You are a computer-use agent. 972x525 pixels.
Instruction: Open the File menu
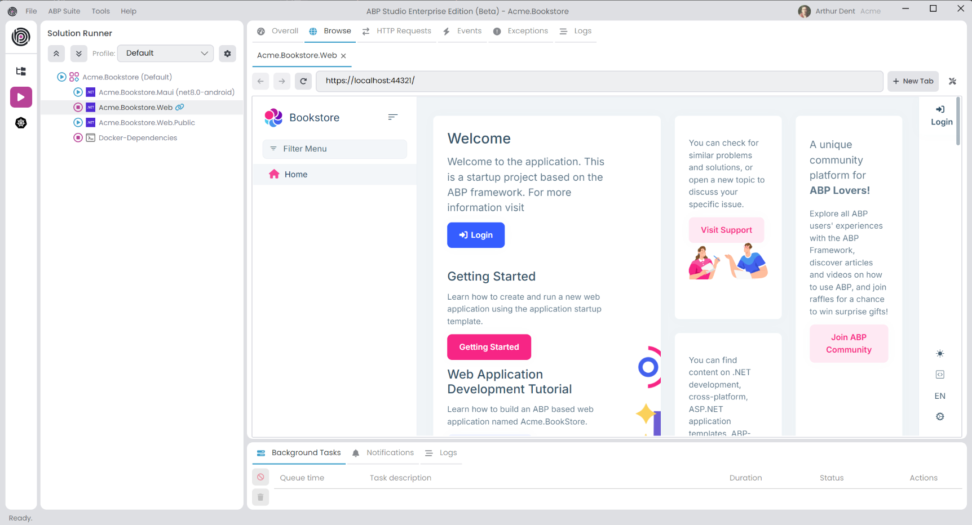[x=31, y=11]
